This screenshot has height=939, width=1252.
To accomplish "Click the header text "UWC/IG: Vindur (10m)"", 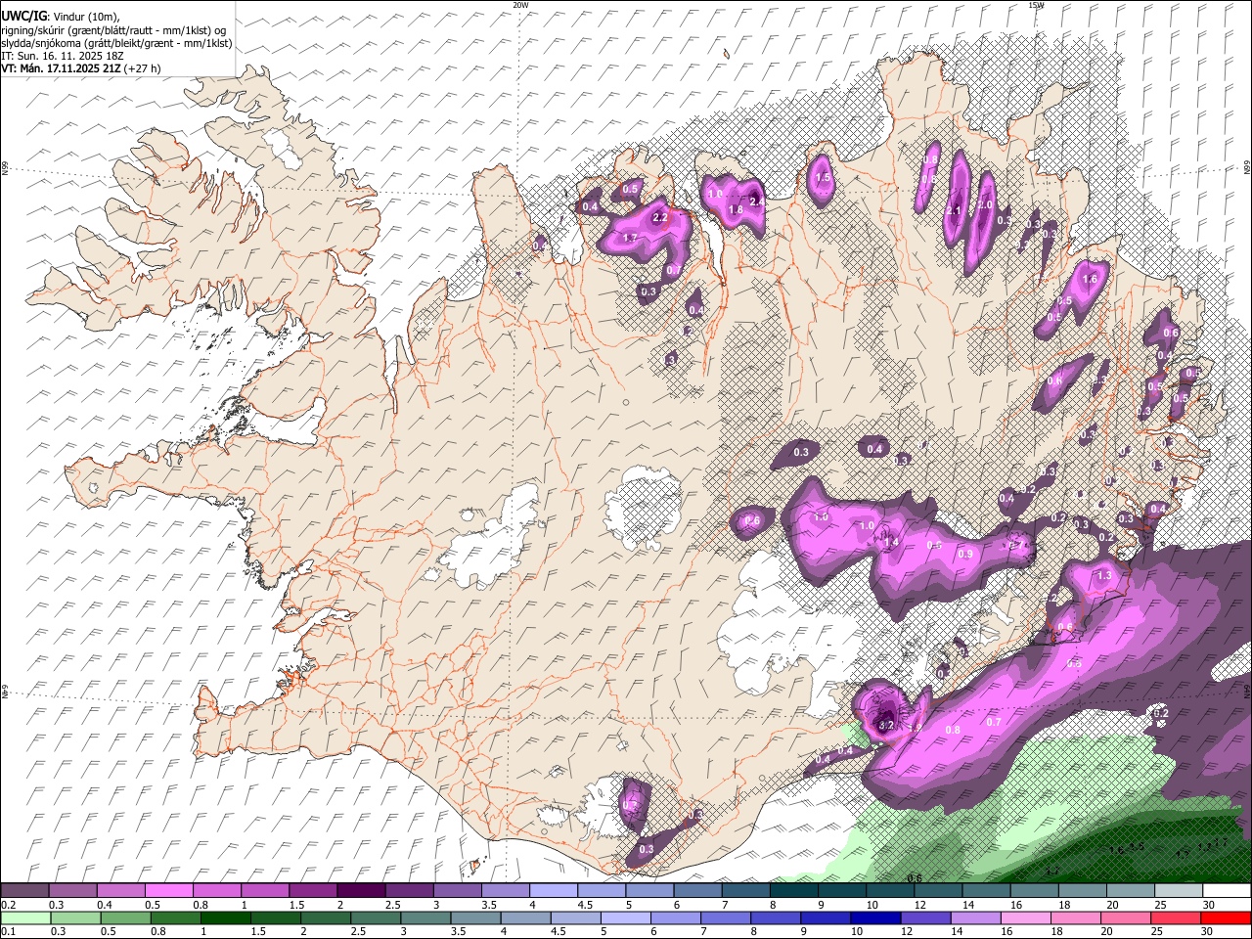I will [x=61, y=17].
